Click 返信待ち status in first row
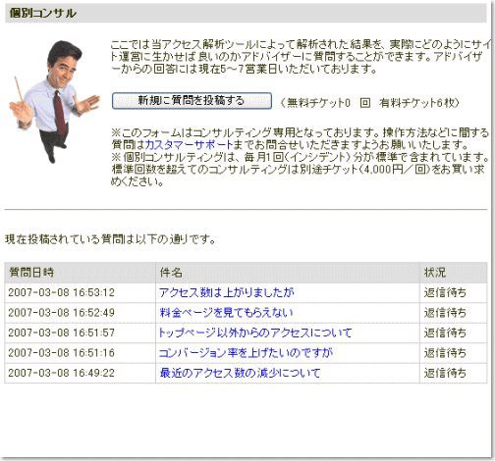This screenshot has width=495, height=461. [445, 292]
